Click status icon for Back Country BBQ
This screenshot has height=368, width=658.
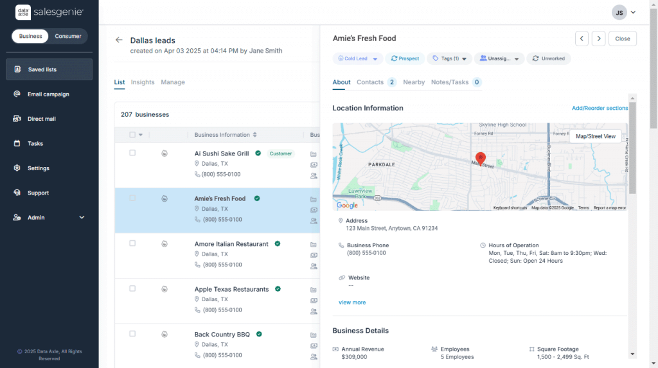[164, 335]
